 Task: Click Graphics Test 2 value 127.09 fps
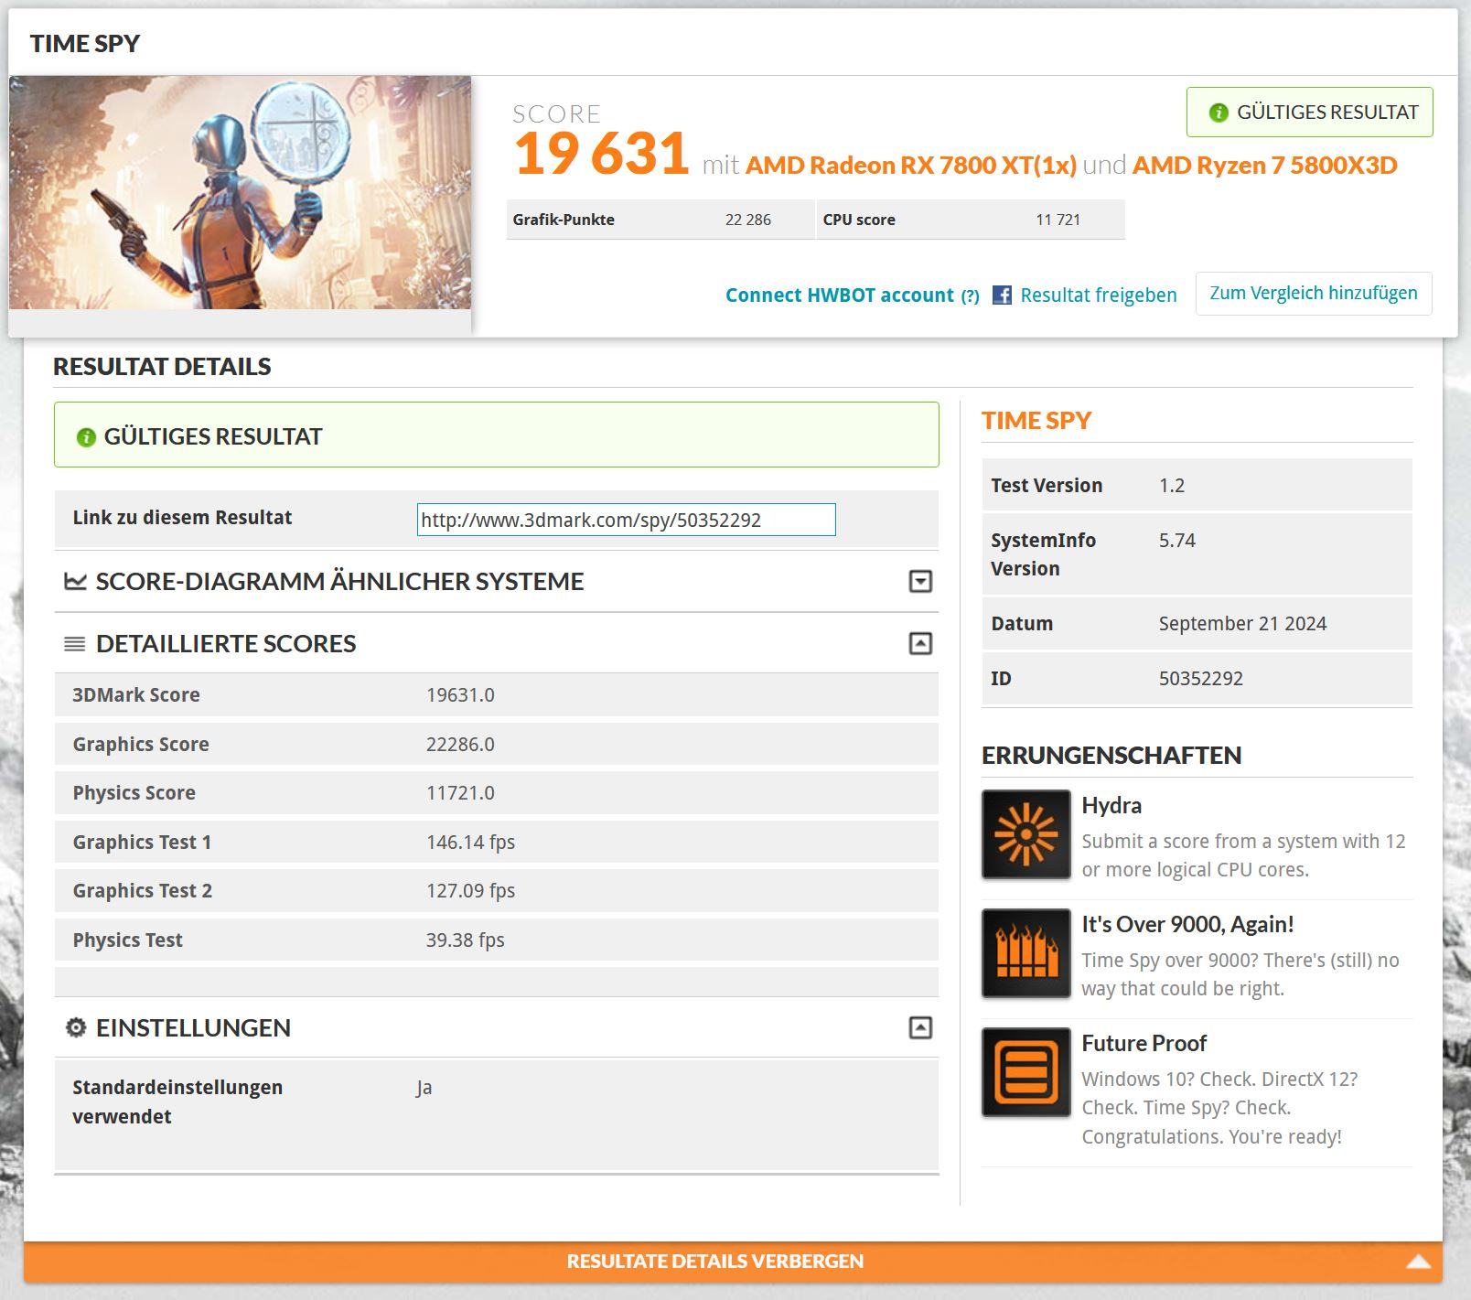[470, 890]
